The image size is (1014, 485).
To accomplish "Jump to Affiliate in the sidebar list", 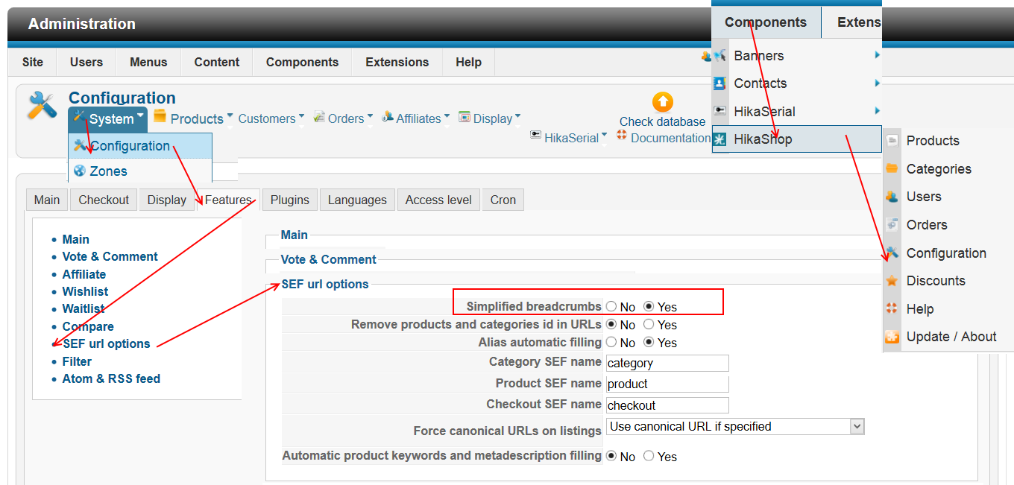I will pos(84,274).
